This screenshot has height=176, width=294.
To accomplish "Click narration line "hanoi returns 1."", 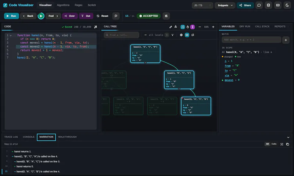I will (23, 151).
